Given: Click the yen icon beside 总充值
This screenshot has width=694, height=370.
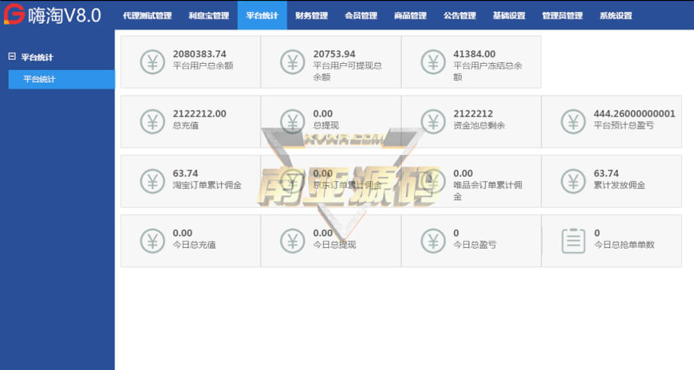Looking at the screenshot, I should pyautogui.click(x=152, y=122).
